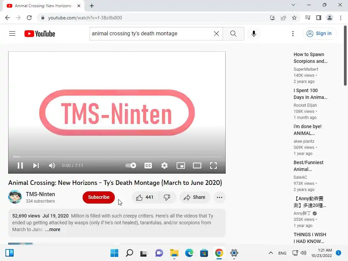Screen dimensions: 348x261
Task: Open the Share dialog
Action: 195,197
